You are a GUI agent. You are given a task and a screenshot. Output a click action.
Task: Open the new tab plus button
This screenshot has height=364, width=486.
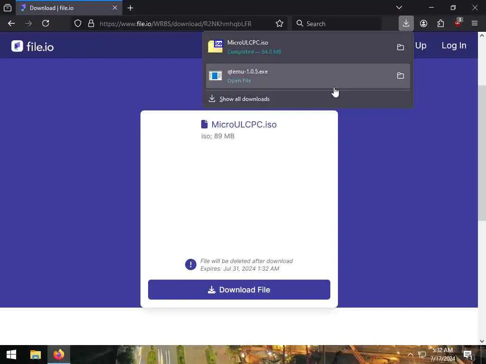point(131,8)
